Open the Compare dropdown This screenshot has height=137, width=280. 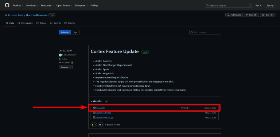66,67
